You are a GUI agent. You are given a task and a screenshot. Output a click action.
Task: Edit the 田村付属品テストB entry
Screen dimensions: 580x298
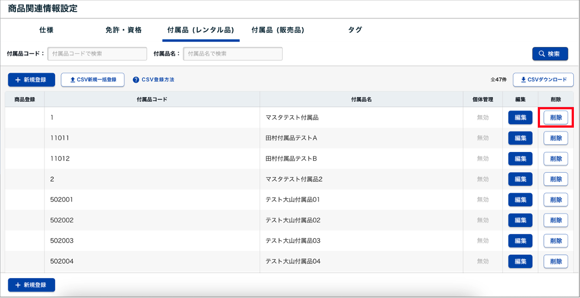tap(520, 159)
